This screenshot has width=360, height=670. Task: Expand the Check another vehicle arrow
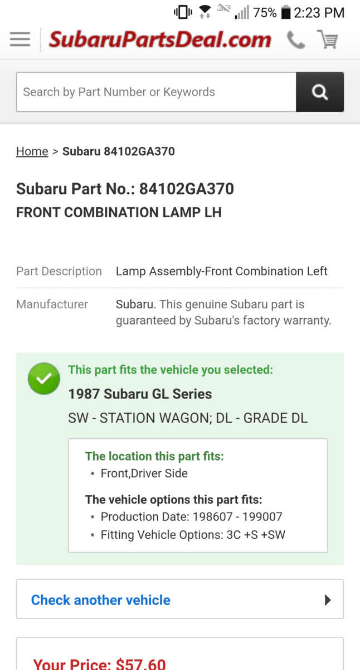[328, 600]
